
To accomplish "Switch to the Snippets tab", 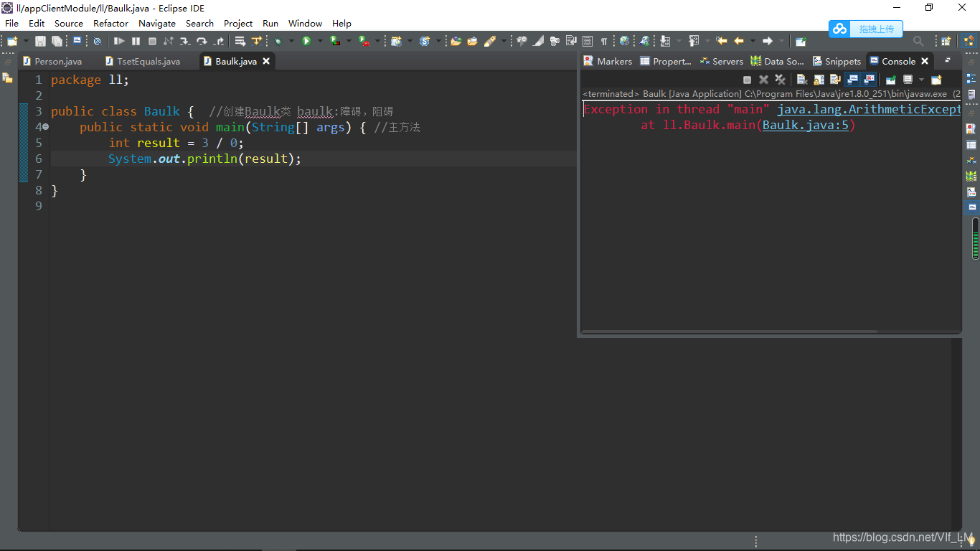I will (x=837, y=62).
